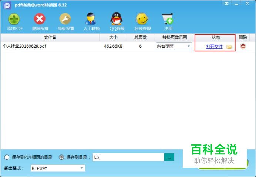Screen dimensions: 256x177
Task: Select the 人工转换 manual conversion icon
Action: tap(91, 18)
